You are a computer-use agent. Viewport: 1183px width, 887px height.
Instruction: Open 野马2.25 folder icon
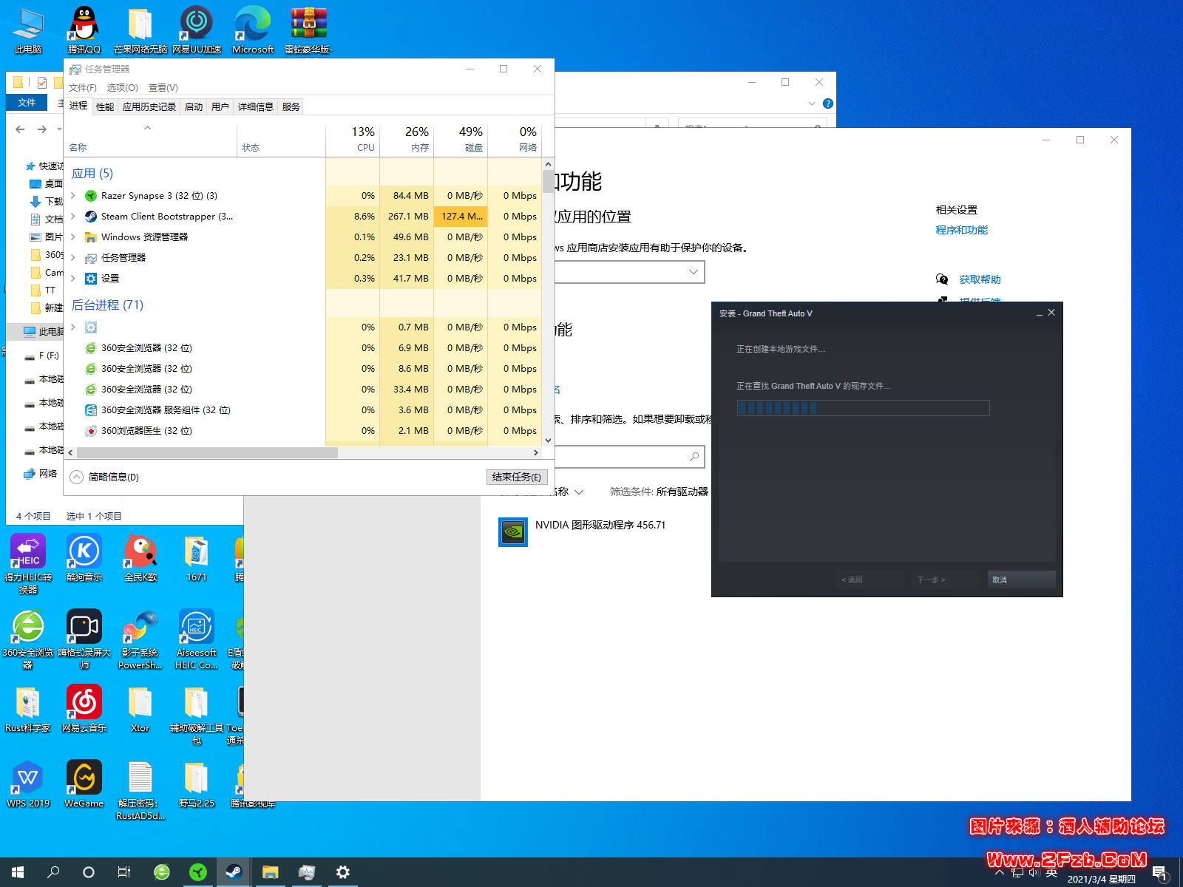pos(197,784)
